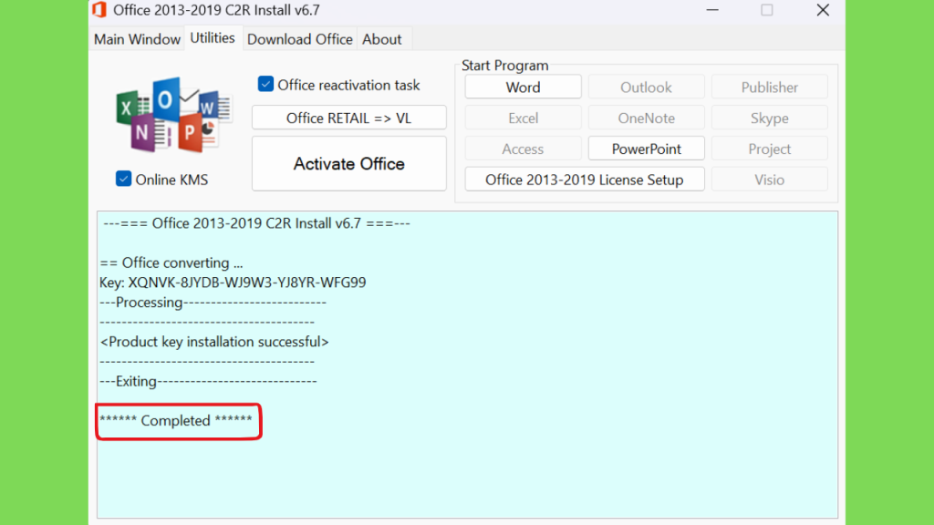Click the OneNote start button
The image size is (934, 525).
(647, 118)
